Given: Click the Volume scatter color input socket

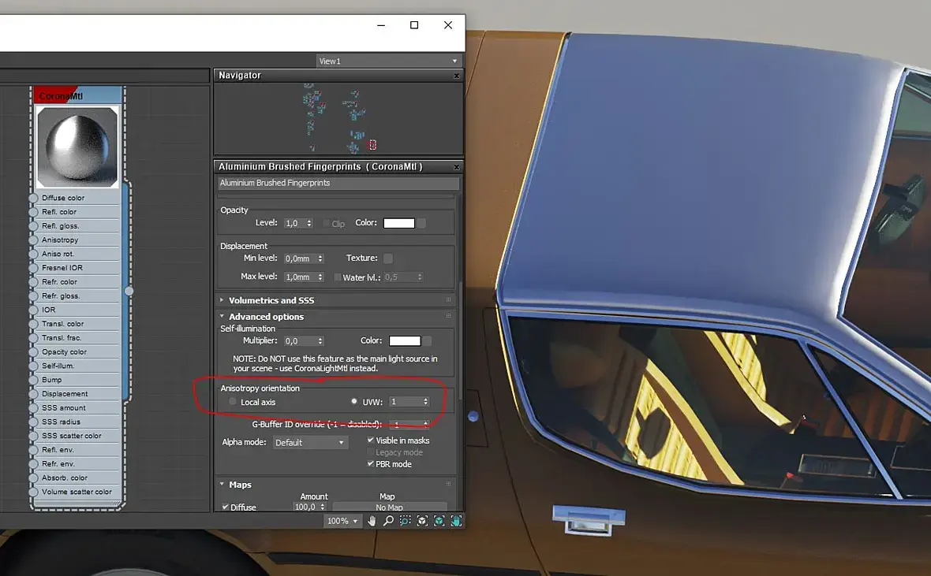Looking at the screenshot, I should [x=33, y=492].
